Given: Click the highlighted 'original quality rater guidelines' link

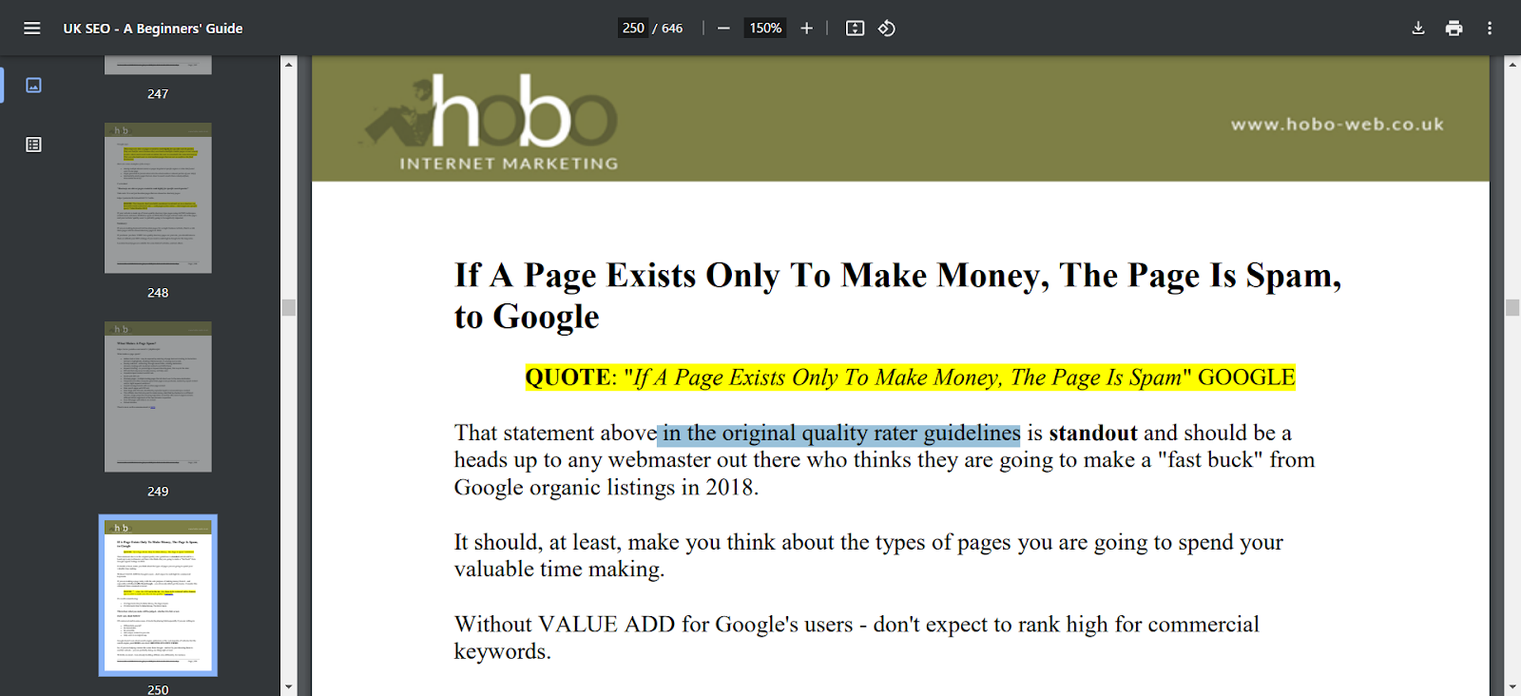Looking at the screenshot, I should pos(838,434).
